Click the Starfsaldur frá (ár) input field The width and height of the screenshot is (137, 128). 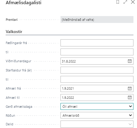[x=97, y=70]
